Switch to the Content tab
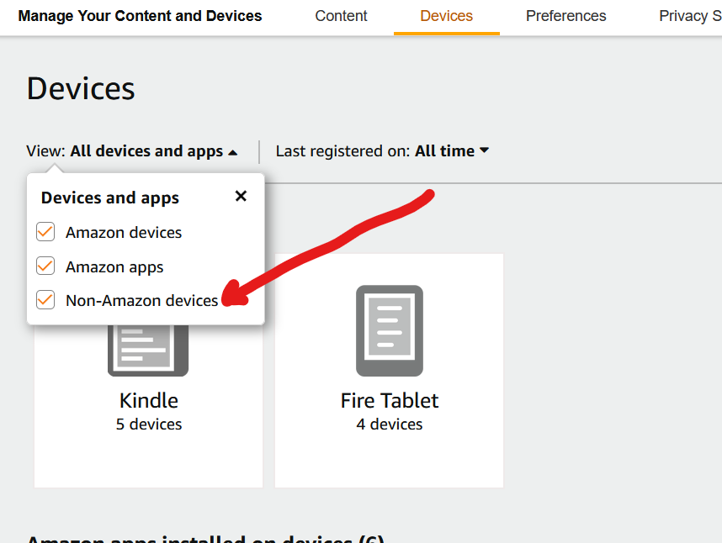 coord(341,15)
